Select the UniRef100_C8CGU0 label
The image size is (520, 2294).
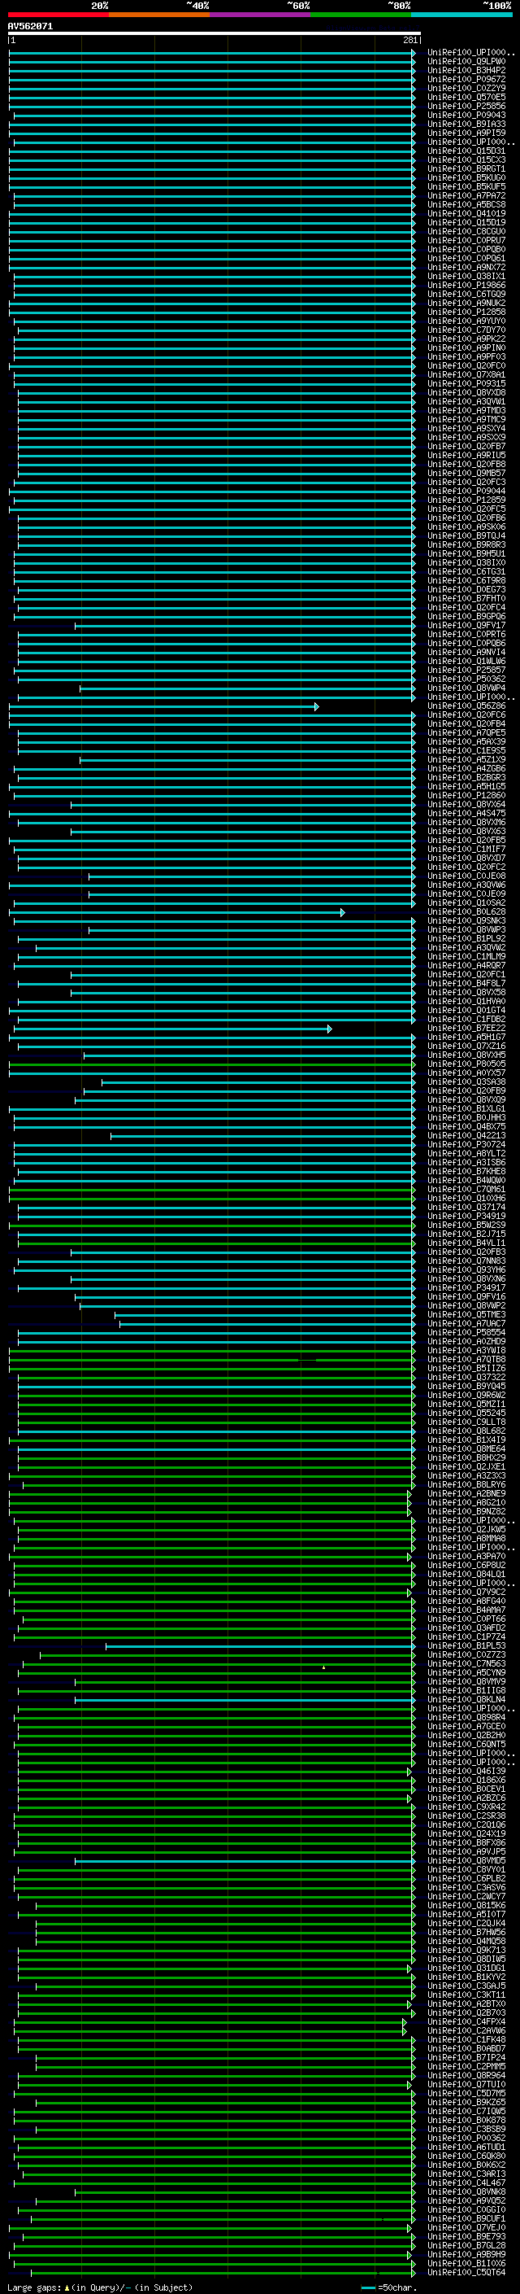[x=466, y=232]
